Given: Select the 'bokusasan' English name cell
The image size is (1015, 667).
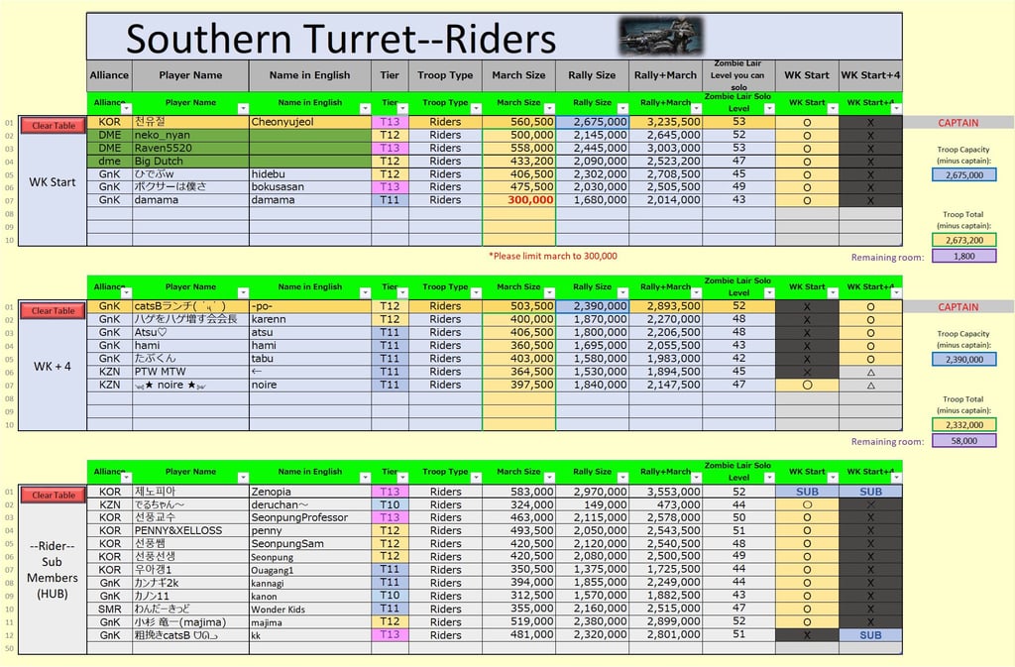Looking at the screenshot, I should [x=310, y=187].
